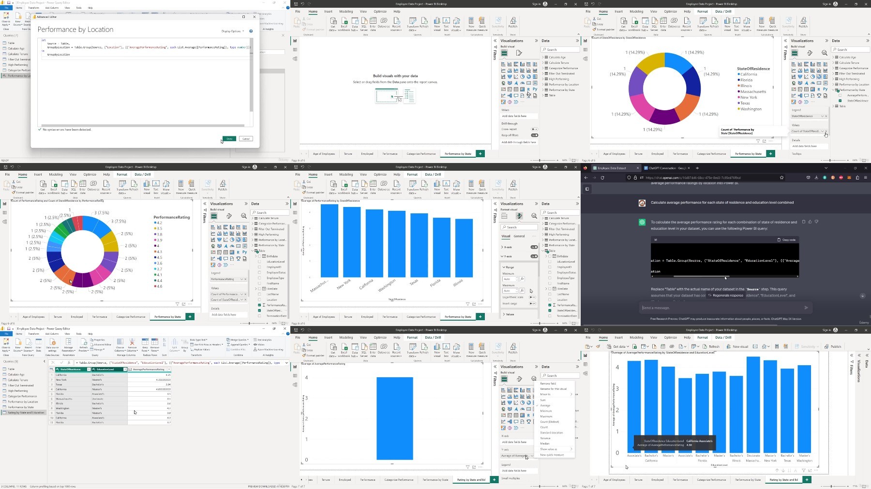Open the Show value as submenu
The height and width of the screenshot is (489, 871).
(x=556, y=449)
